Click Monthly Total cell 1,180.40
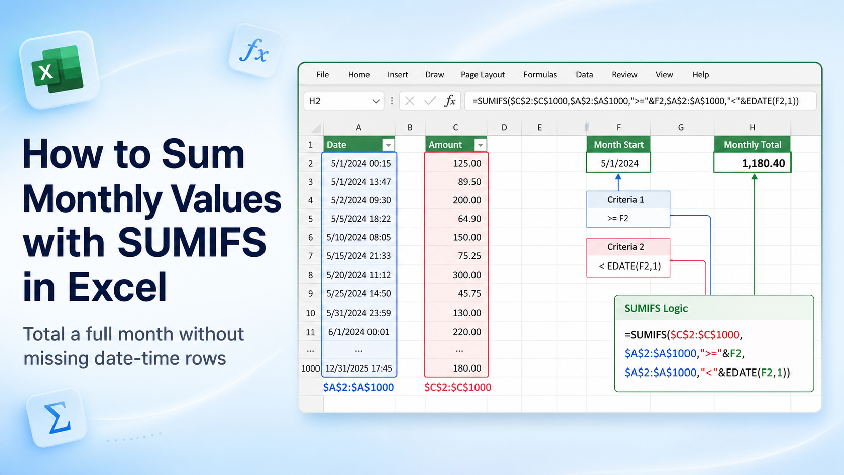Viewport: 844px width, 475px height. 752,163
